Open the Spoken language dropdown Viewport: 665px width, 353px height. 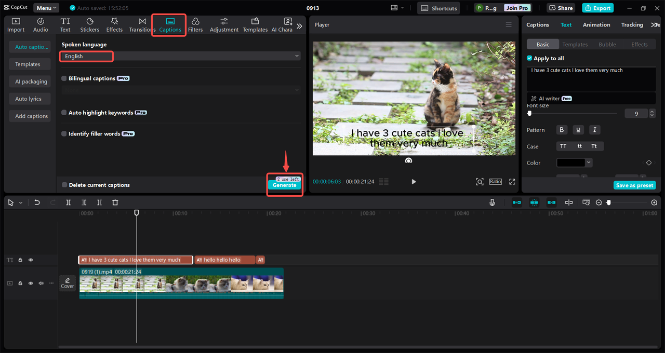click(180, 56)
